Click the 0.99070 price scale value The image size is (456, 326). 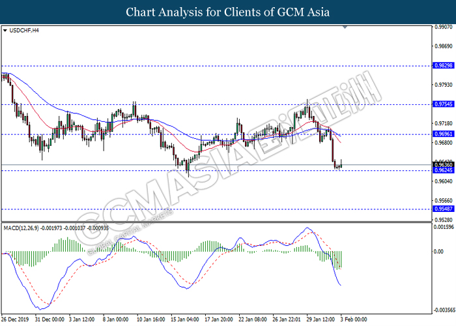pos(444,27)
